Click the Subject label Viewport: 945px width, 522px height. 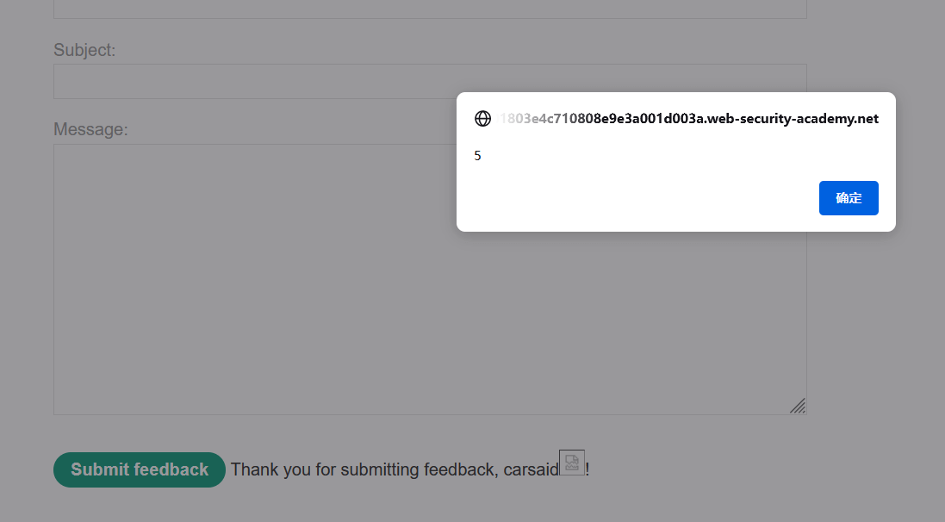(x=84, y=50)
